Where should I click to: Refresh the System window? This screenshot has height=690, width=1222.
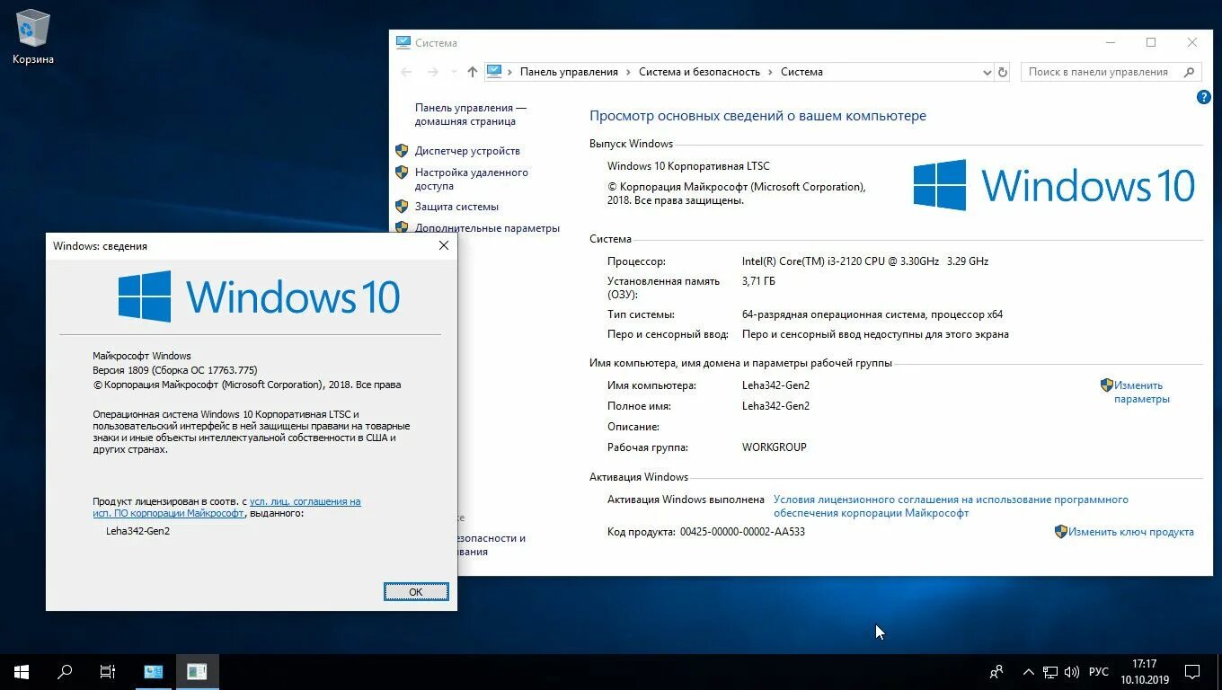(x=1003, y=72)
